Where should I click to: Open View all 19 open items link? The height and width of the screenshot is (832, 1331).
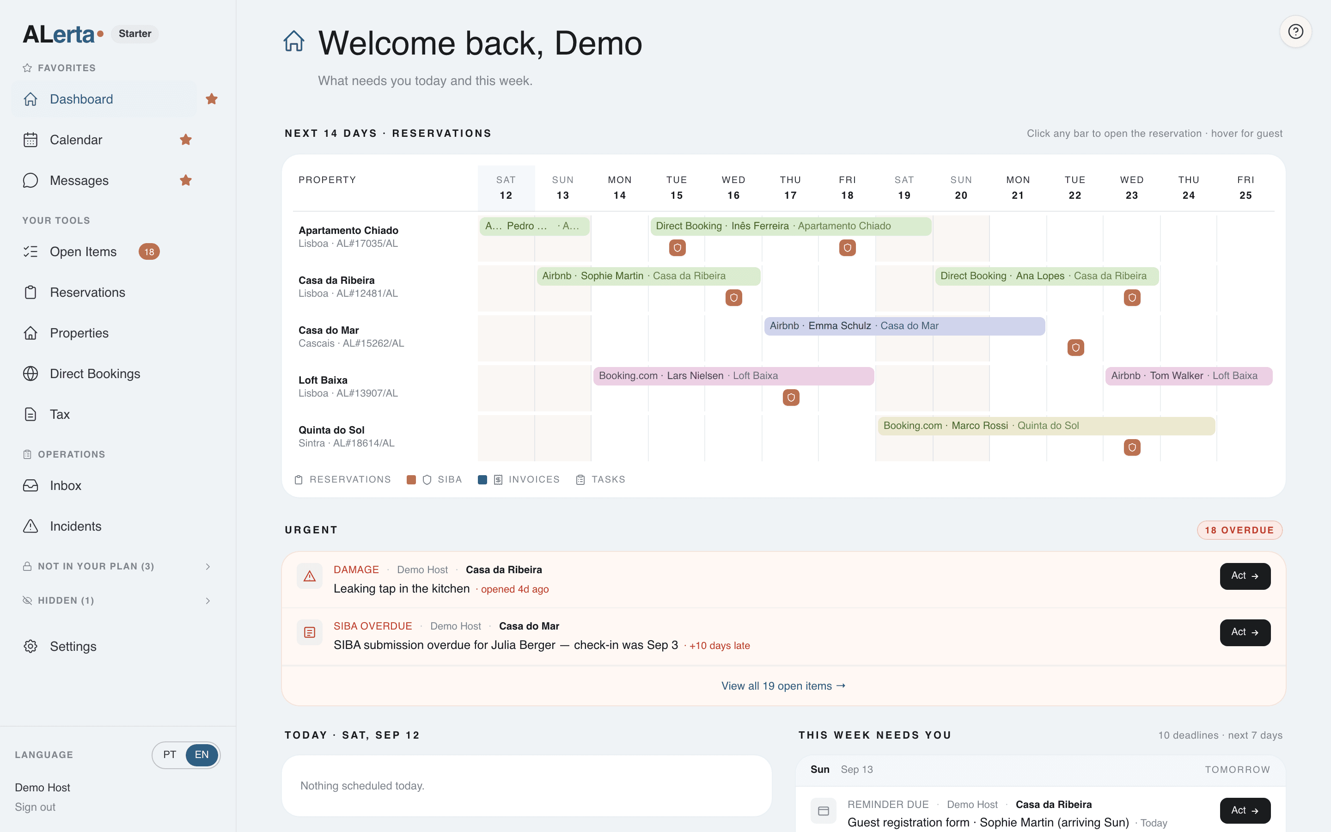pyautogui.click(x=783, y=686)
